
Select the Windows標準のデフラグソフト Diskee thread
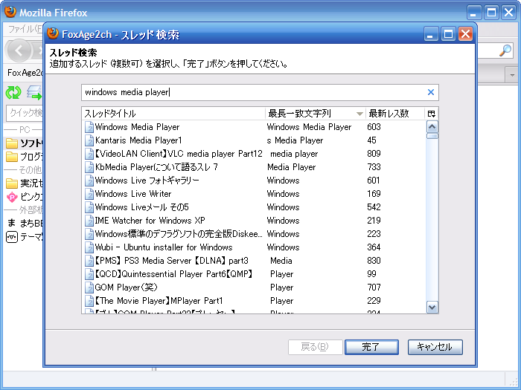254,234
